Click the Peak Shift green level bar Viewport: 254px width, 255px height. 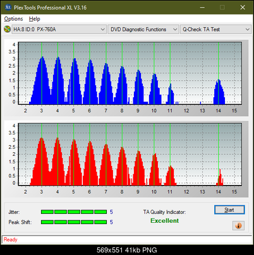(74, 222)
